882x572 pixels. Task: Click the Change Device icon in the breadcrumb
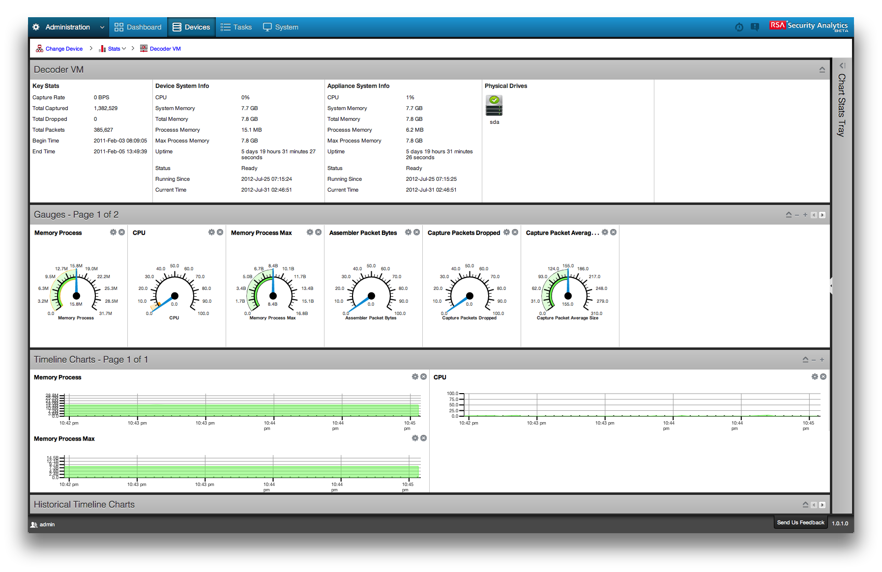point(39,48)
